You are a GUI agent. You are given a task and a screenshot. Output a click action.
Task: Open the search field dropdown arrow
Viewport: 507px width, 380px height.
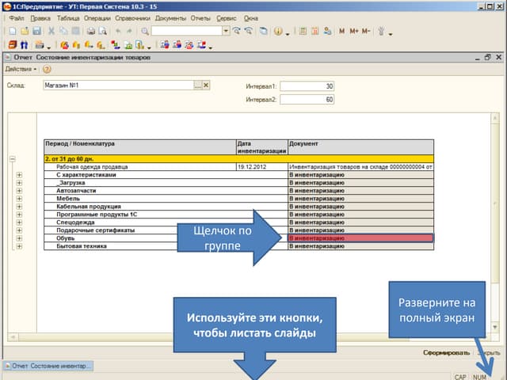tap(226, 31)
